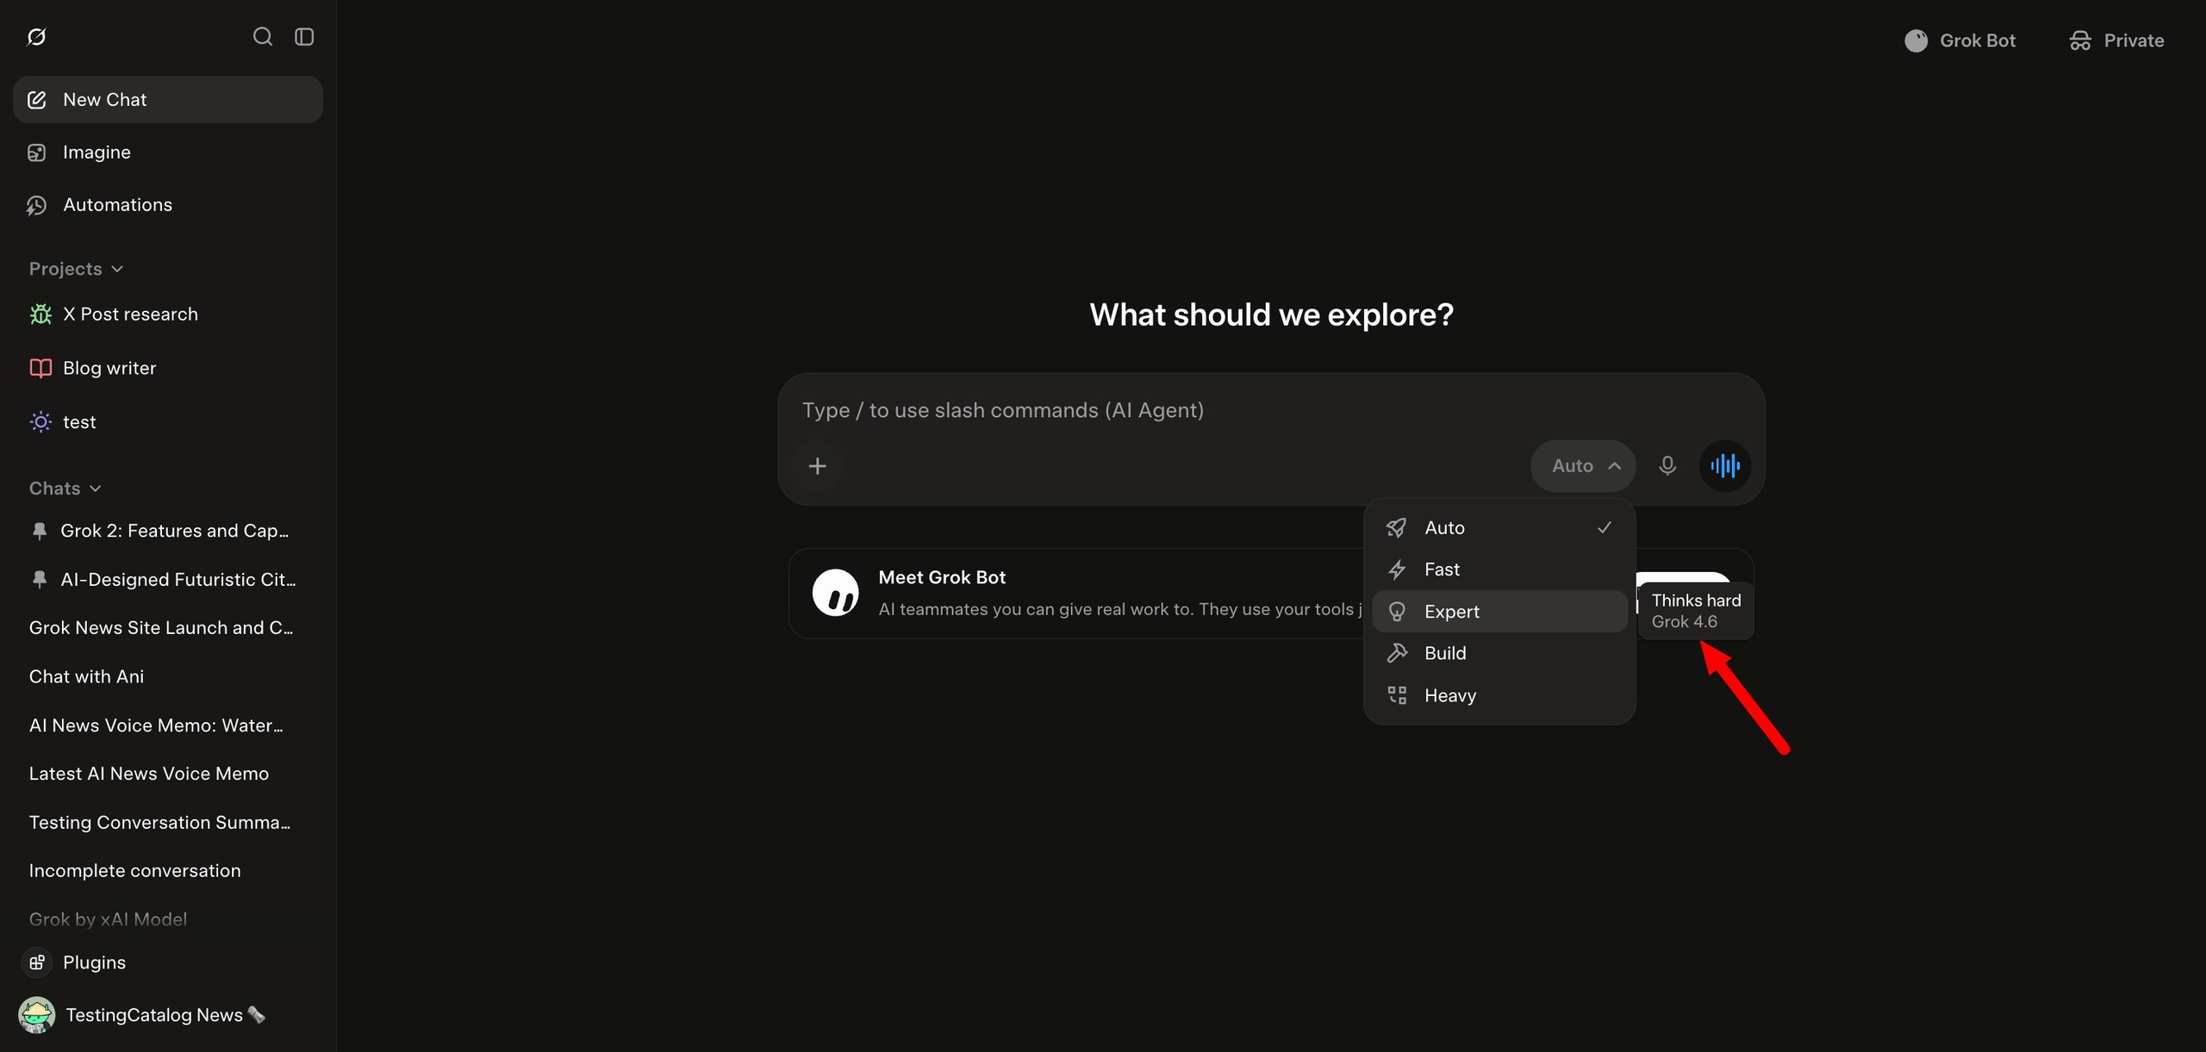The image size is (2206, 1052).
Task: Open chat 'Chat with Ani'
Action: [168, 677]
